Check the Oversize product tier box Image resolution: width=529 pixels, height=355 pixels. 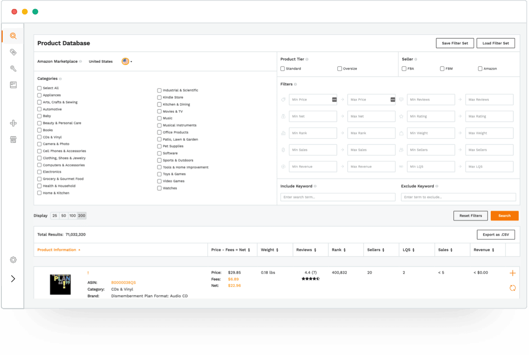340,69
